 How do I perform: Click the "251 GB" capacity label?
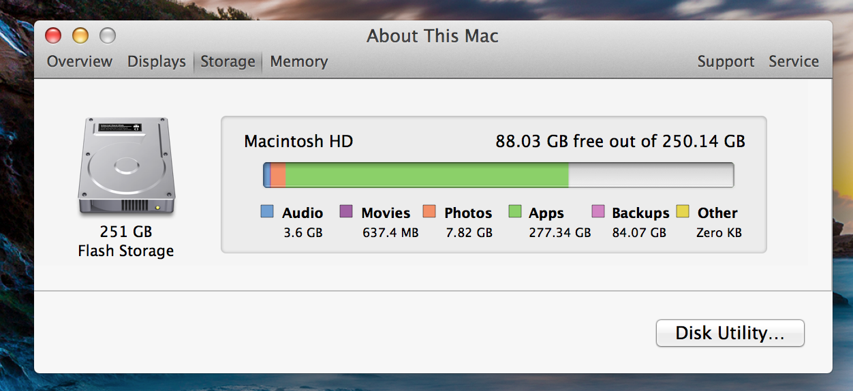126,231
